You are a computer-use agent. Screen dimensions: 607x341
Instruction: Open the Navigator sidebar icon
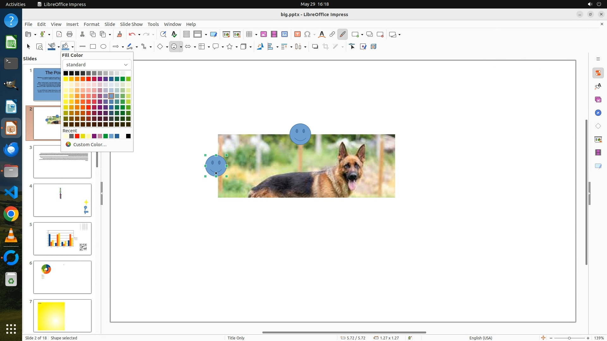(598, 113)
